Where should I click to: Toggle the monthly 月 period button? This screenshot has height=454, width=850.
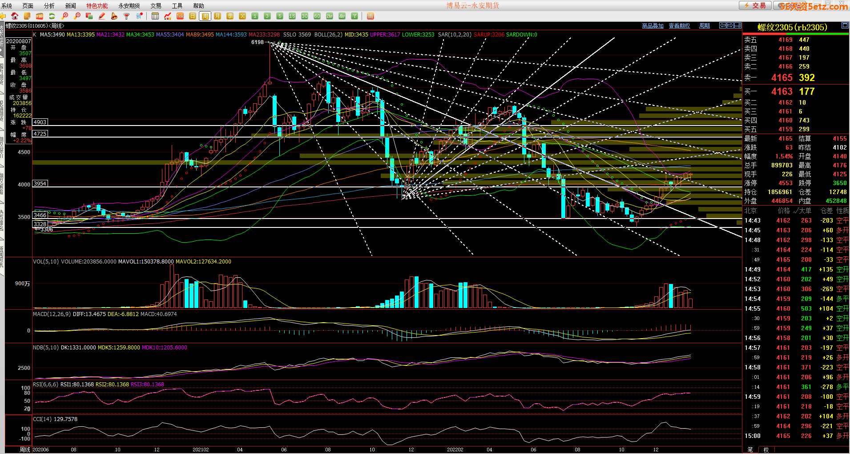tap(218, 16)
